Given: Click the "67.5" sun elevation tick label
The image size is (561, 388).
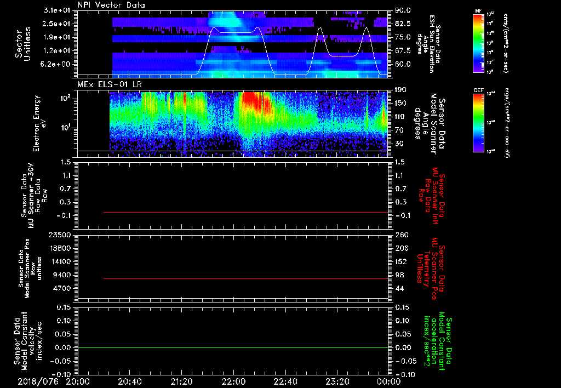Looking at the screenshot, I should click(403, 51).
